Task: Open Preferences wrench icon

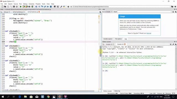Action: tap(61, 7)
